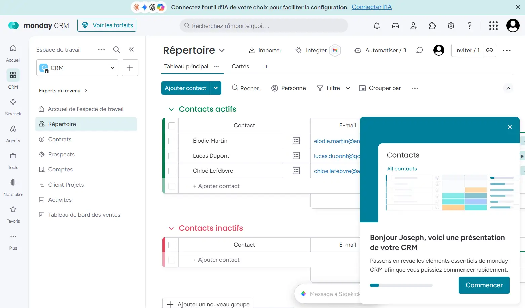Click the invite members icon in header
This screenshot has width=525, height=308.
point(414,26)
